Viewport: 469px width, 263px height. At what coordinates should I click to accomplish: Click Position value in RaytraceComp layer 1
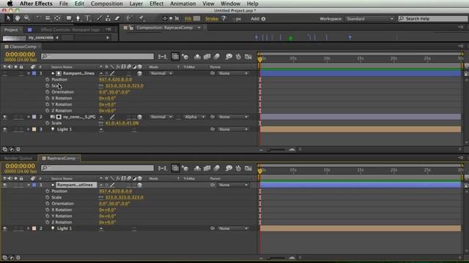[x=115, y=191]
